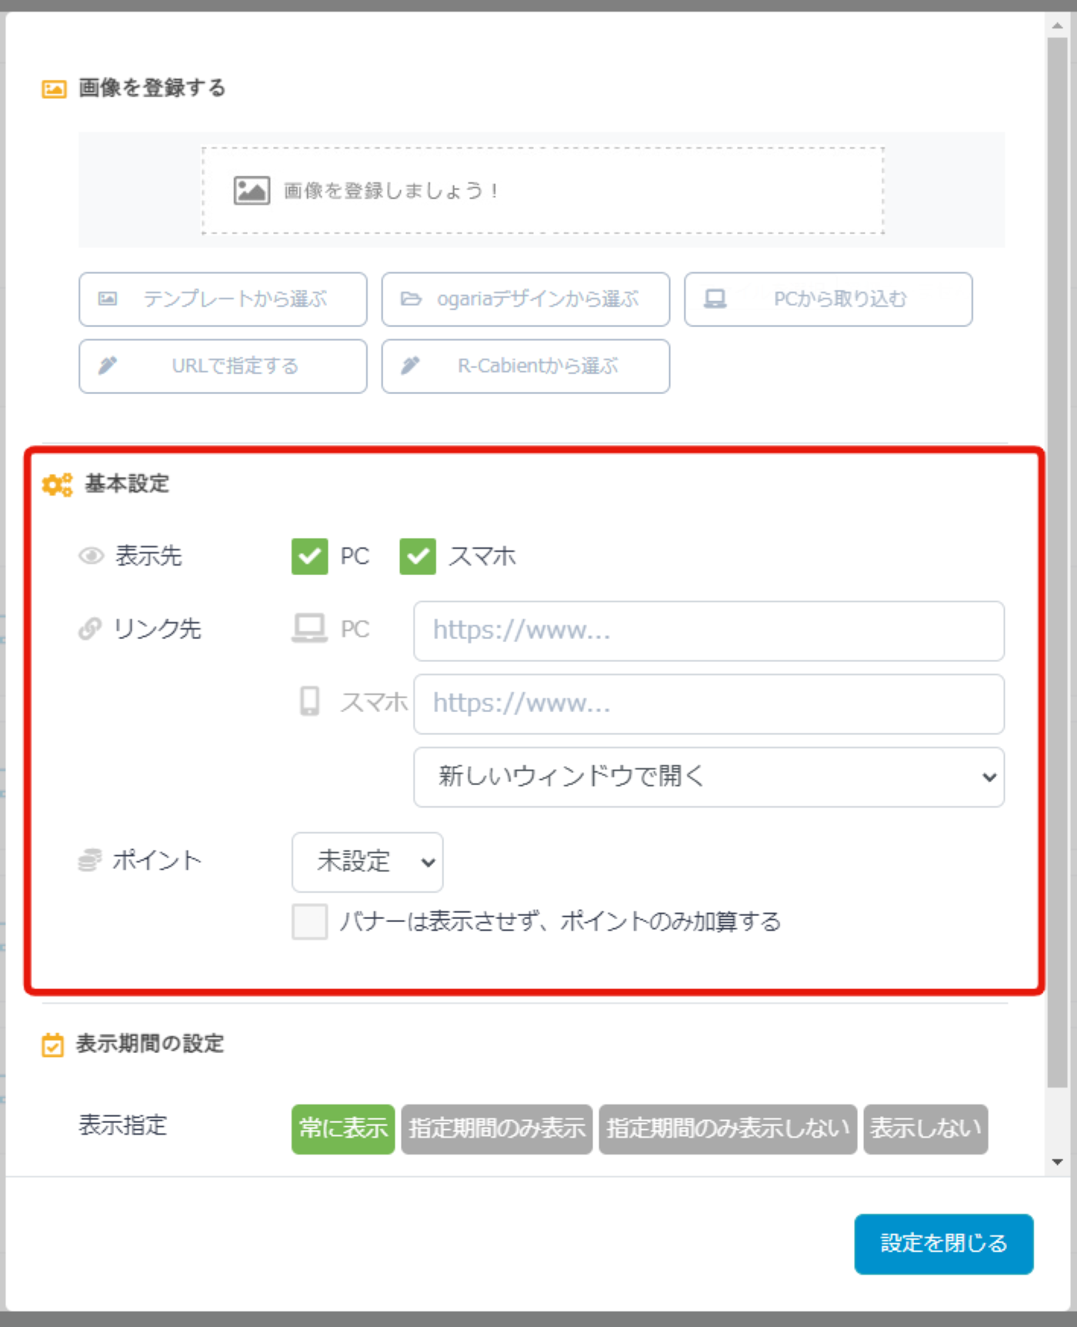The width and height of the screenshot is (1077, 1327).
Task: Click the vertical scrollbar thumb
Action: (1058, 562)
